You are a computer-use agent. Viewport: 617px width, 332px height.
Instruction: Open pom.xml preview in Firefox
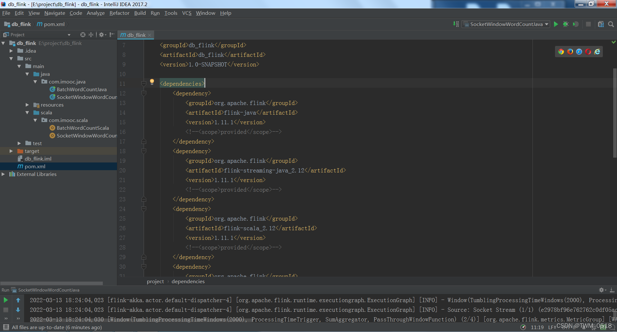coord(570,52)
